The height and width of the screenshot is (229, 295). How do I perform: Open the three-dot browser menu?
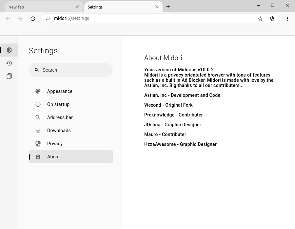coord(287,19)
